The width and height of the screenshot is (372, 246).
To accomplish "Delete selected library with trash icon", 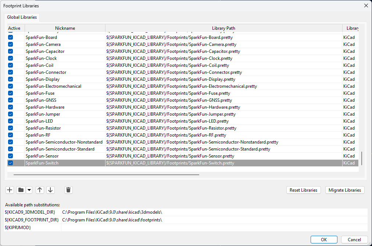I will tap(68, 190).
